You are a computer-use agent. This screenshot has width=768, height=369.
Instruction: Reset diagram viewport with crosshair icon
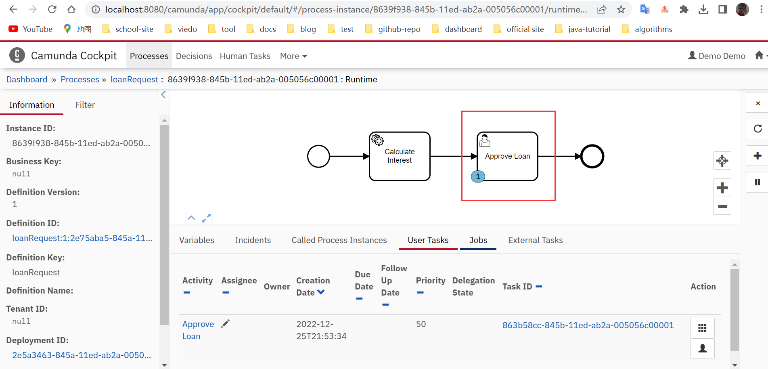(722, 161)
